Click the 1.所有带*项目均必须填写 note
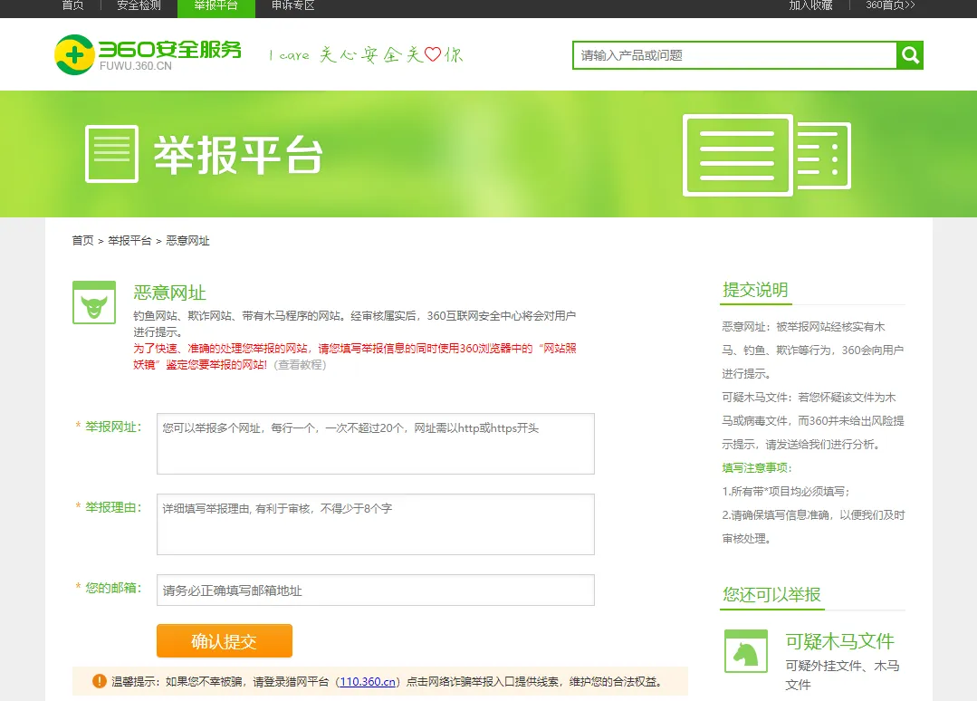The image size is (977, 701). coord(786,492)
